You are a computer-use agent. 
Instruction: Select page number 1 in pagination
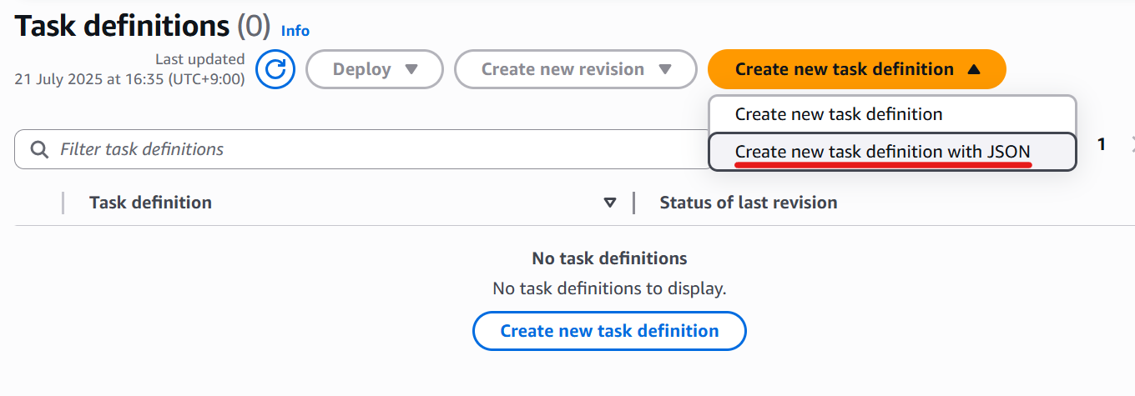(1102, 144)
